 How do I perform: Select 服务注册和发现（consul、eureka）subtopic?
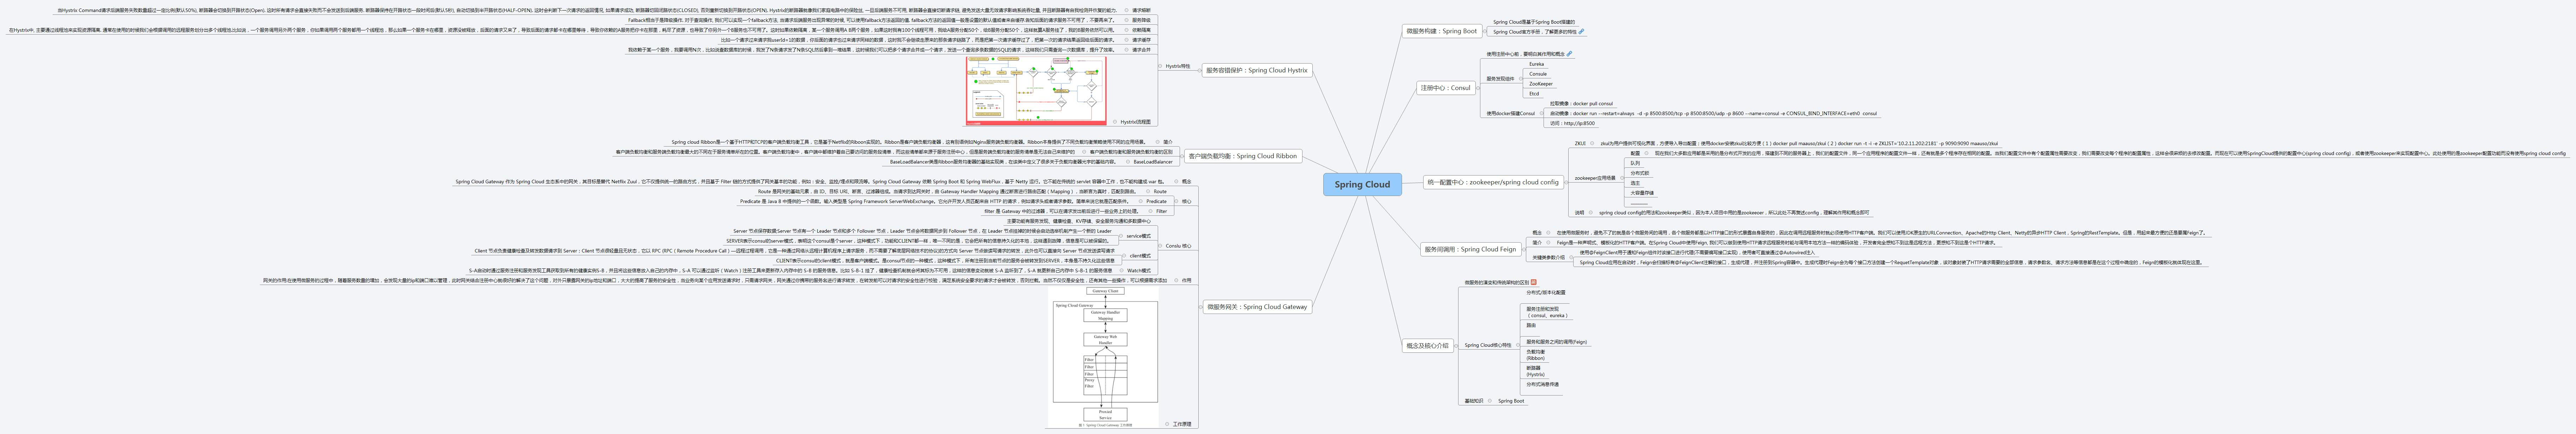[1547, 312]
